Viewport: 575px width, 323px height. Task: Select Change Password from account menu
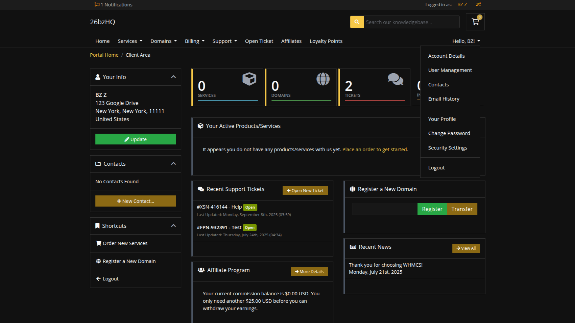pyautogui.click(x=449, y=133)
